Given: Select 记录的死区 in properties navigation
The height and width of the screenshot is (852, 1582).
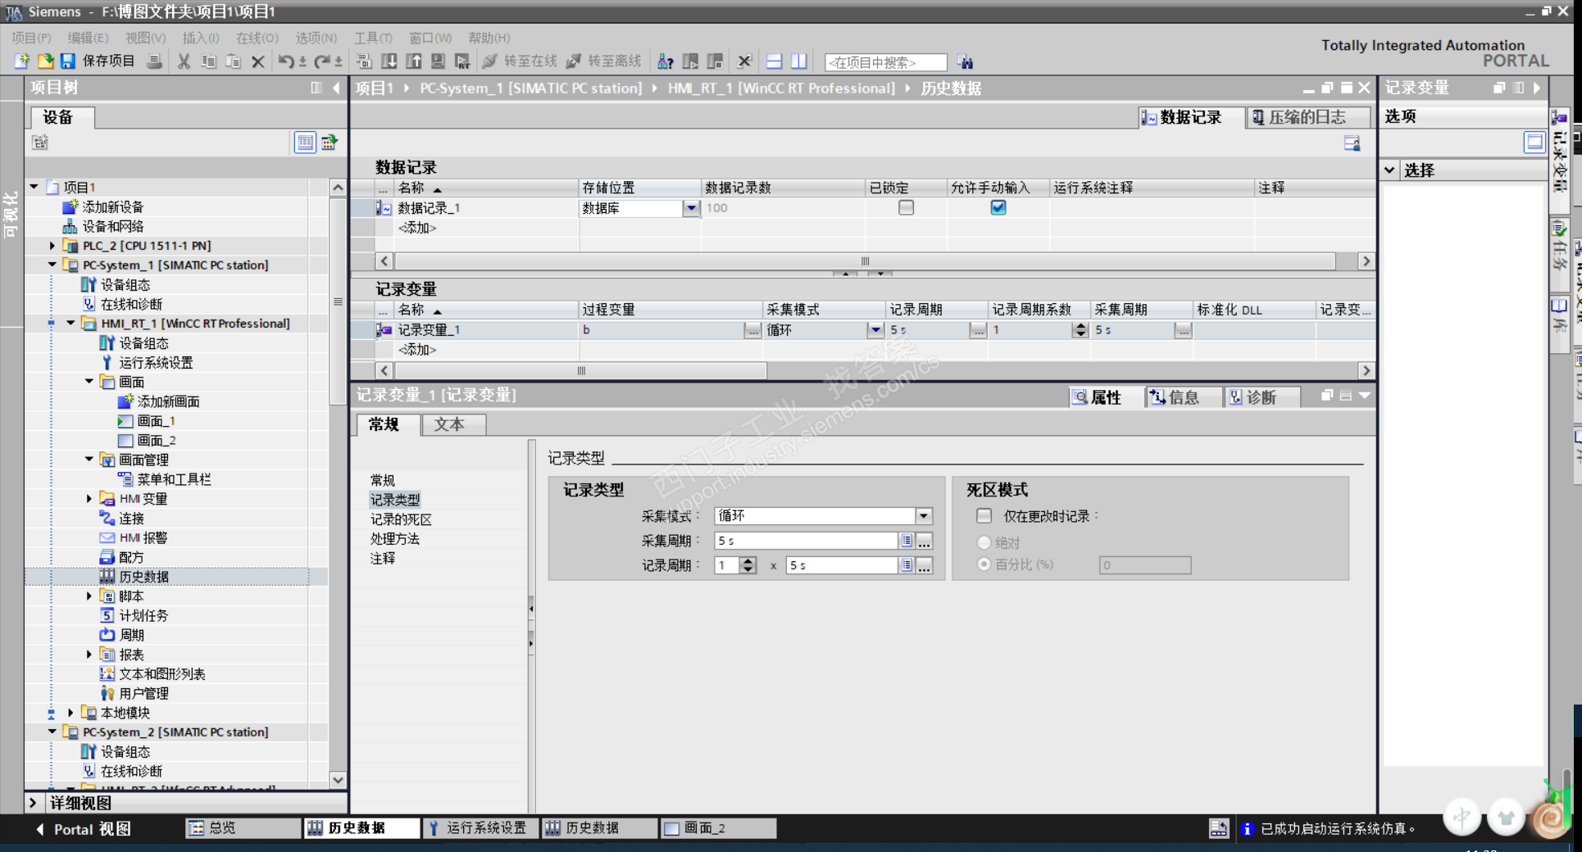Looking at the screenshot, I should 401,519.
